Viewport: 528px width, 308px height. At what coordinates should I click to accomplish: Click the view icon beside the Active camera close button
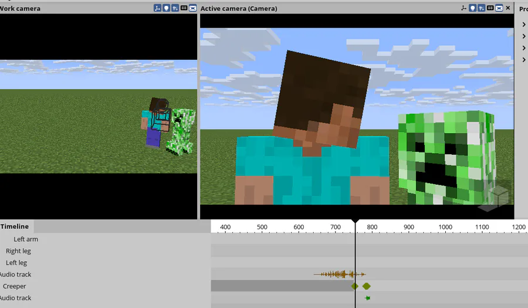pyautogui.click(x=499, y=8)
